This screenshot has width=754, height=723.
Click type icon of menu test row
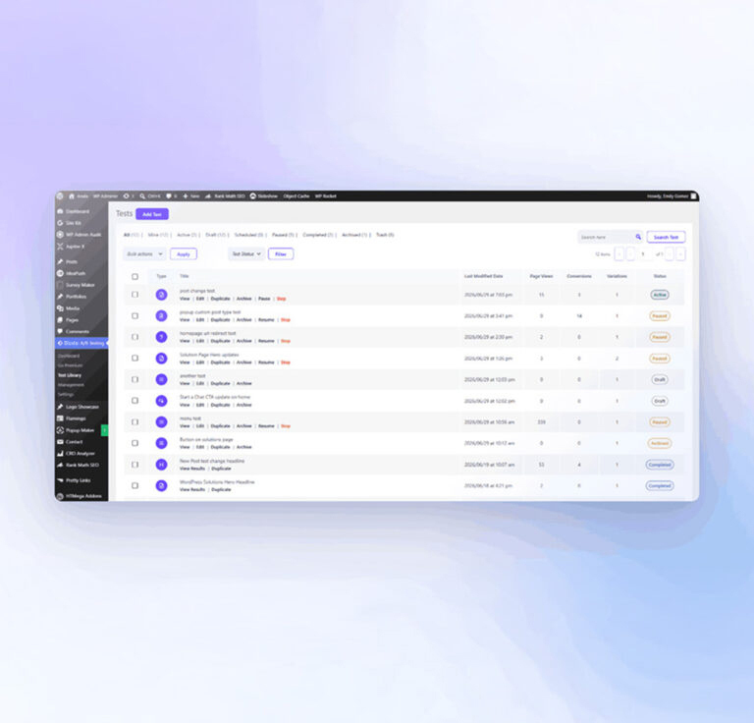162,421
